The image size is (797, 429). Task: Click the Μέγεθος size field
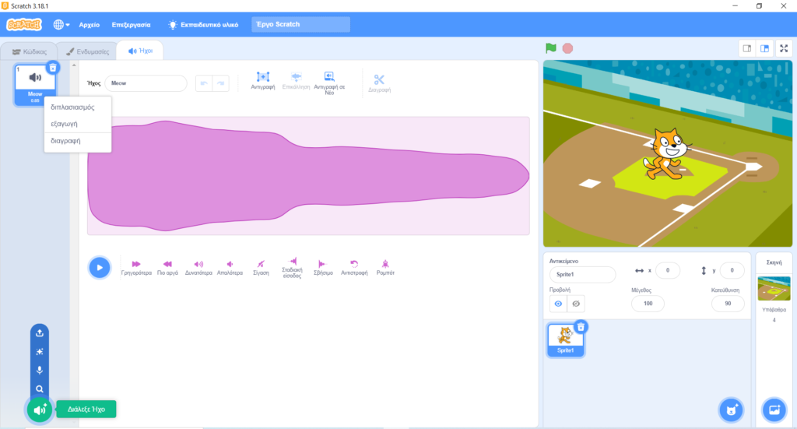click(x=648, y=304)
